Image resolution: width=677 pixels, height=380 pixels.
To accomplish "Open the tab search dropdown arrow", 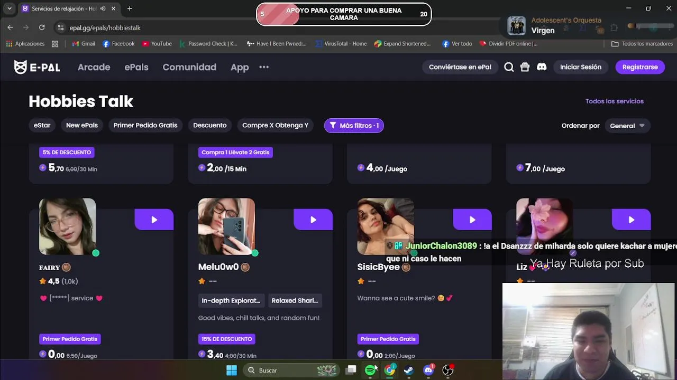I will point(9,8).
